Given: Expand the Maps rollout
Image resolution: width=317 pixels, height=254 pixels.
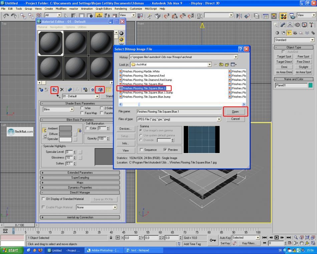Looking at the screenshot, I should (80, 182).
